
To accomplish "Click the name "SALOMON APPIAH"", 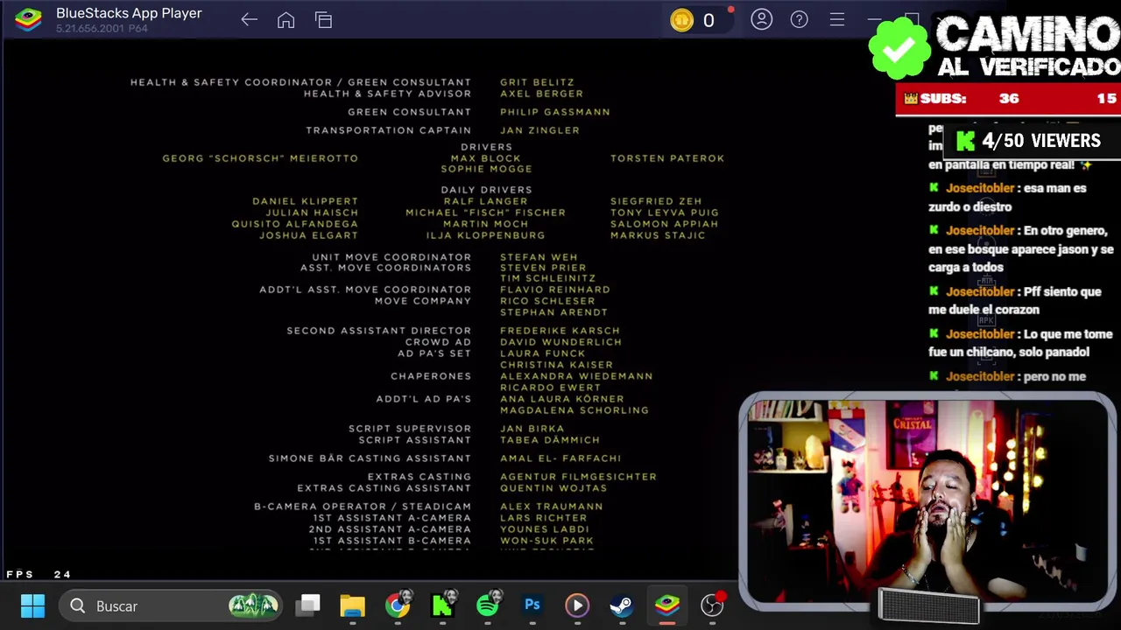I will 664,224.
